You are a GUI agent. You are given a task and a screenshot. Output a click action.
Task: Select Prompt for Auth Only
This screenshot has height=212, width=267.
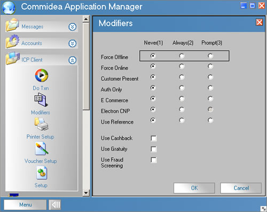(210, 88)
